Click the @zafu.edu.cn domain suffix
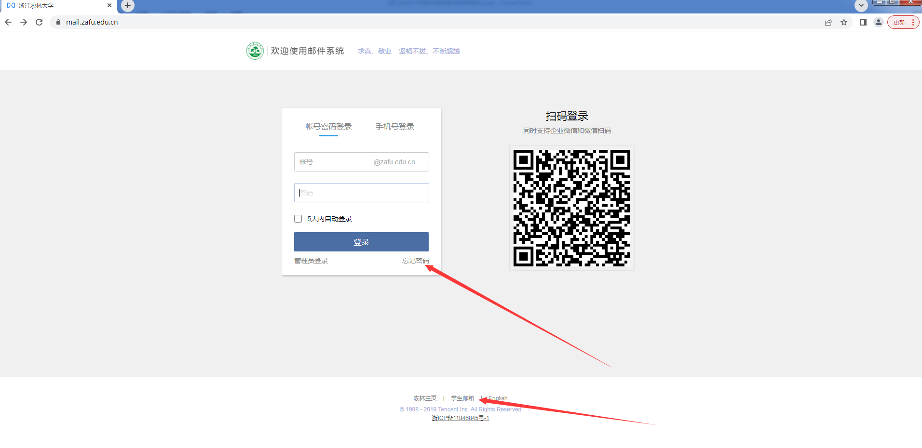This screenshot has height=448, width=922. click(394, 162)
